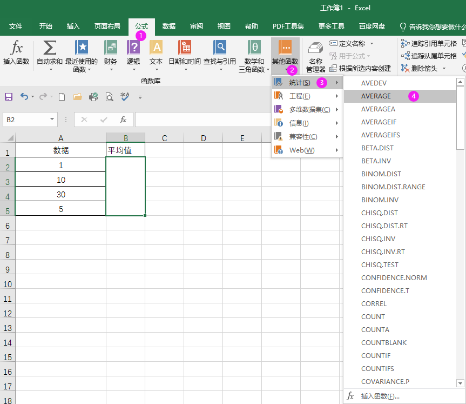Open the PDF工具集 tab

click(x=288, y=27)
